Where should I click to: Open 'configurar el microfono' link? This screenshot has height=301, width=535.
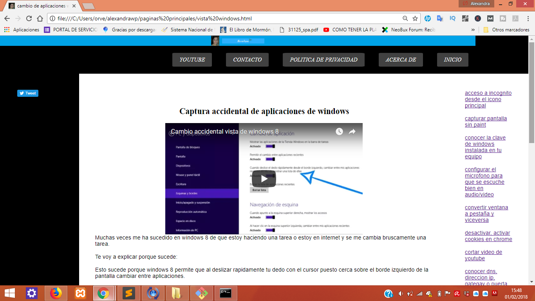[x=484, y=182]
